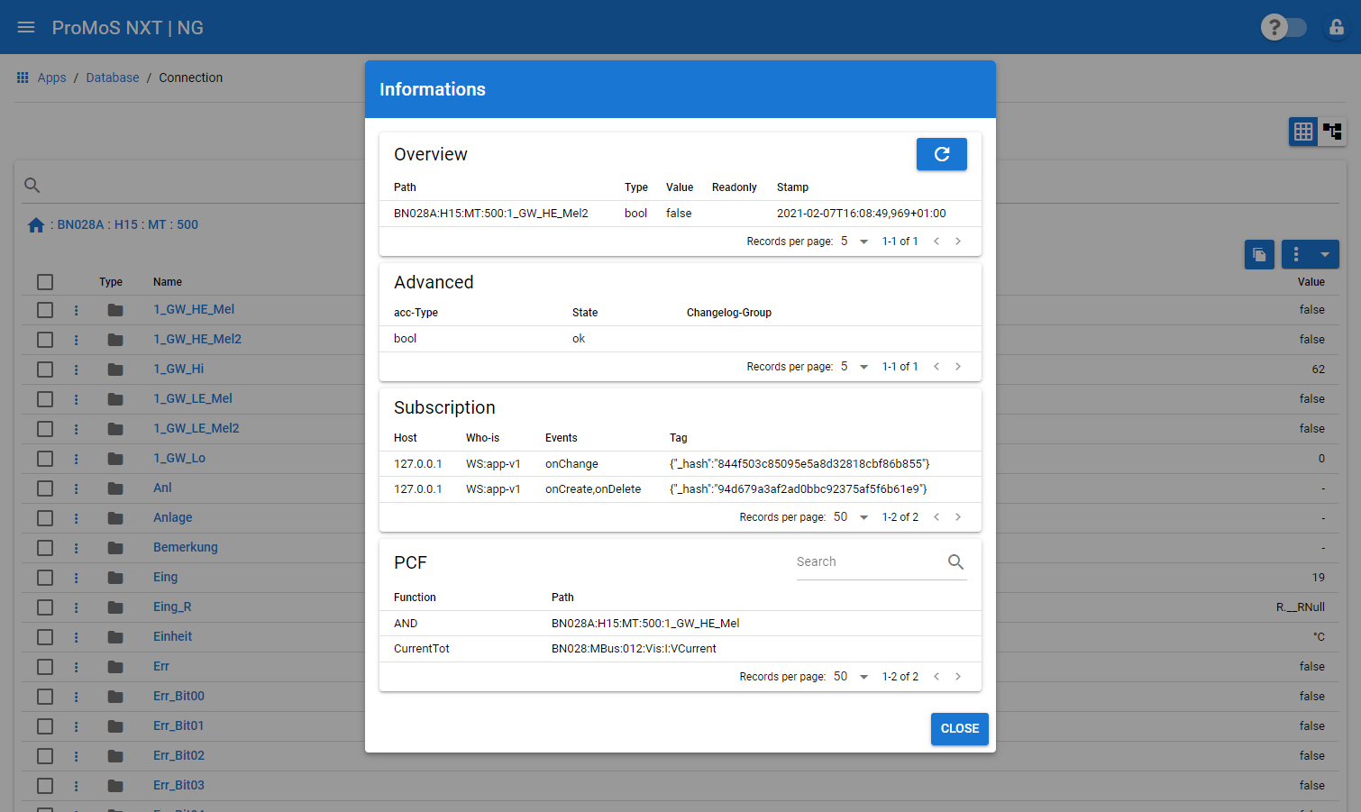Image resolution: width=1361 pixels, height=812 pixels.
Task: Open the Err_Bit02 entry
Action: click(x=178, y=755)
